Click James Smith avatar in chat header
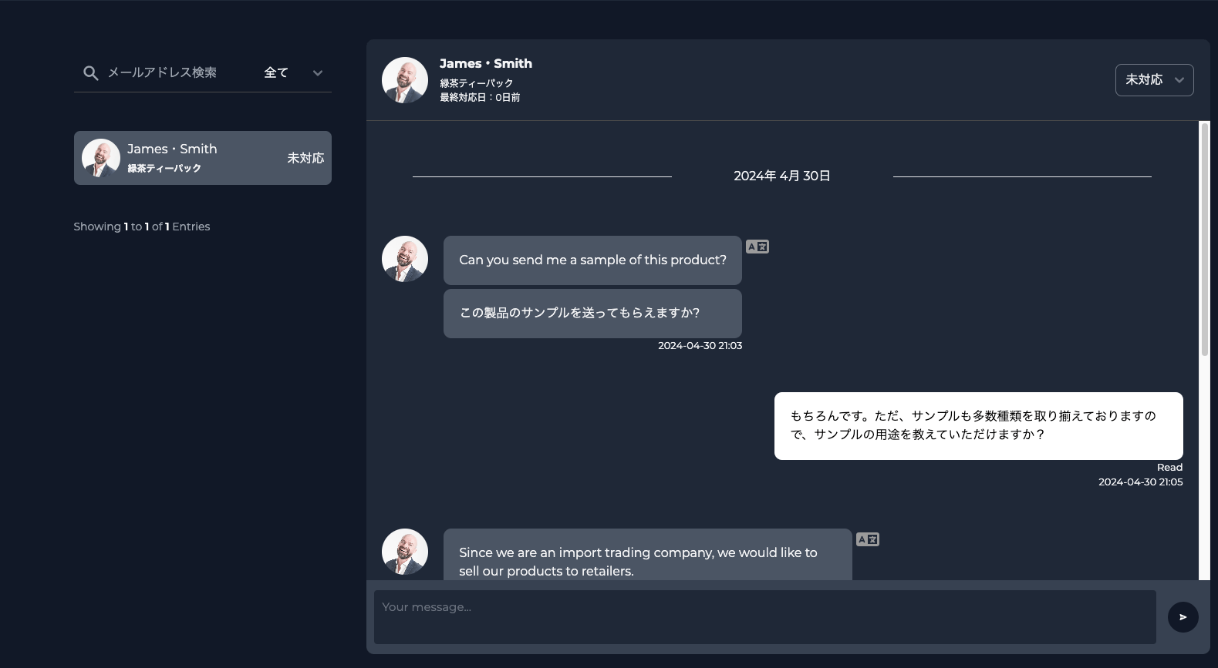The image size is (1218, 668). tap(405, 80)
